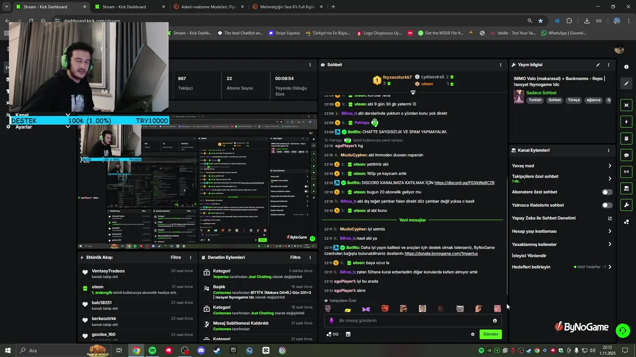Click VentasyTradeos in activity feed
636x357 pixels.
tap(108, 271)
